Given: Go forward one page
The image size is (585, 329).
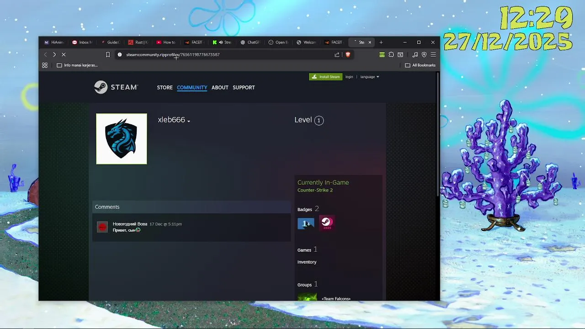Looking at the screenshot, I should (54, 54).
